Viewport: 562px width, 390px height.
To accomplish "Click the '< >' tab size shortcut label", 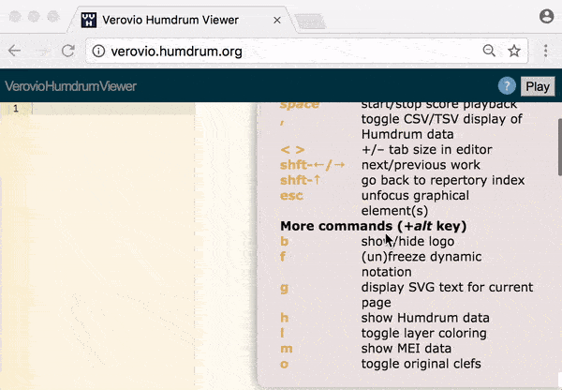I will tap(292, 150).
